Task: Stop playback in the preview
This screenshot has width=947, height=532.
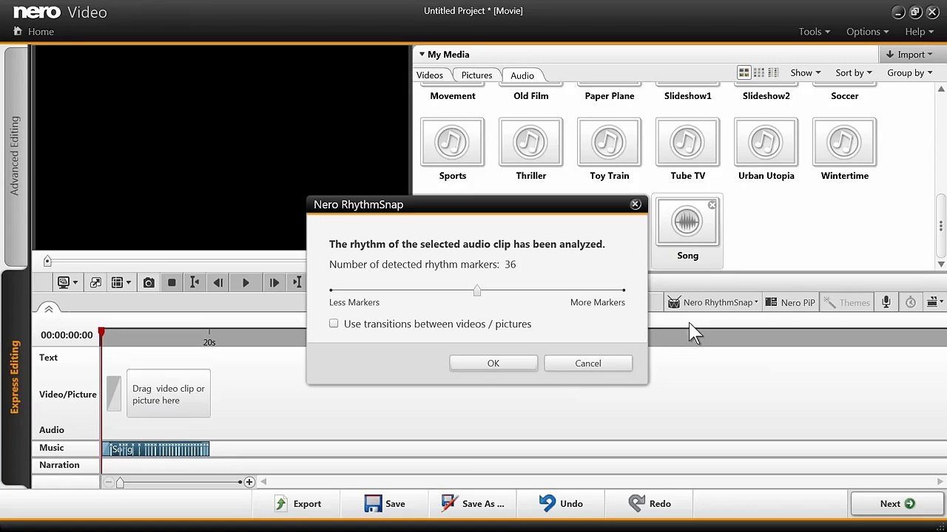Action: 172,282
